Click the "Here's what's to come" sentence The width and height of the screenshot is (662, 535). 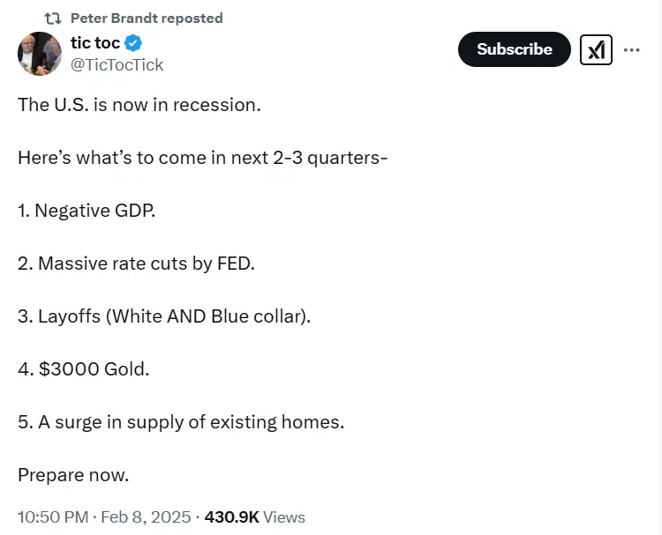[203, 158]
